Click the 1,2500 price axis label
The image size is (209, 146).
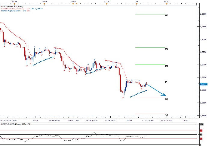pos(203,116)
